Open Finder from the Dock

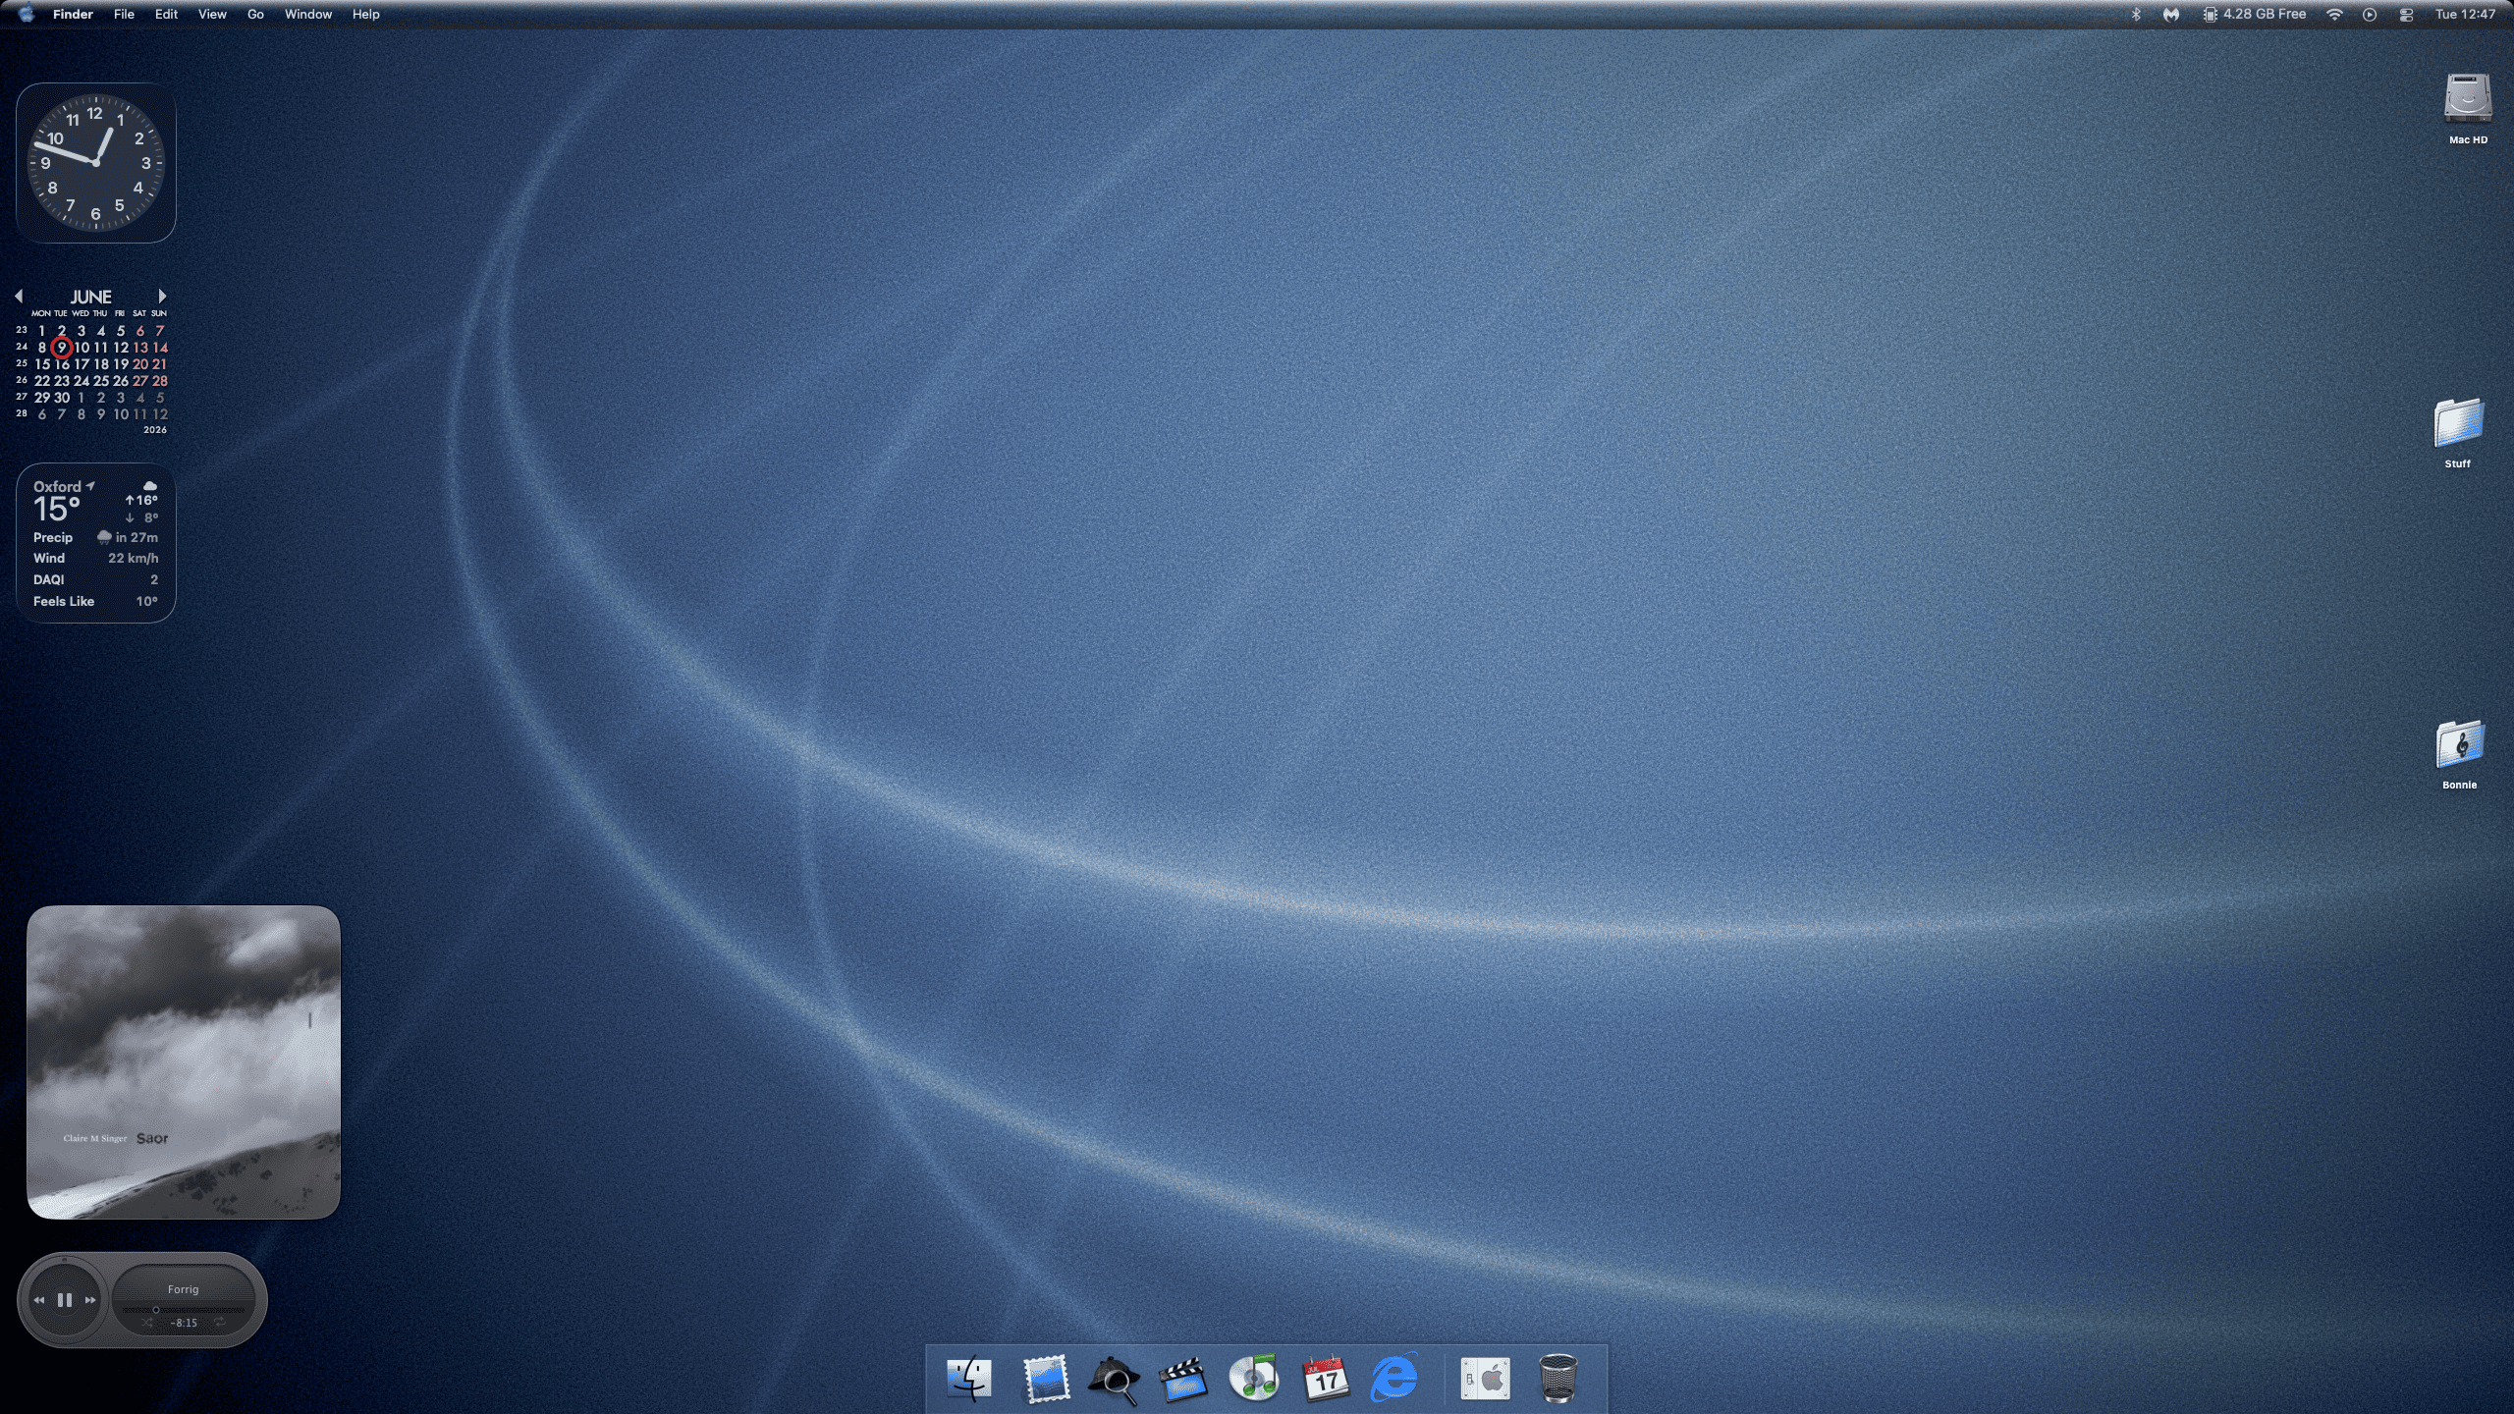(969, 1379)
